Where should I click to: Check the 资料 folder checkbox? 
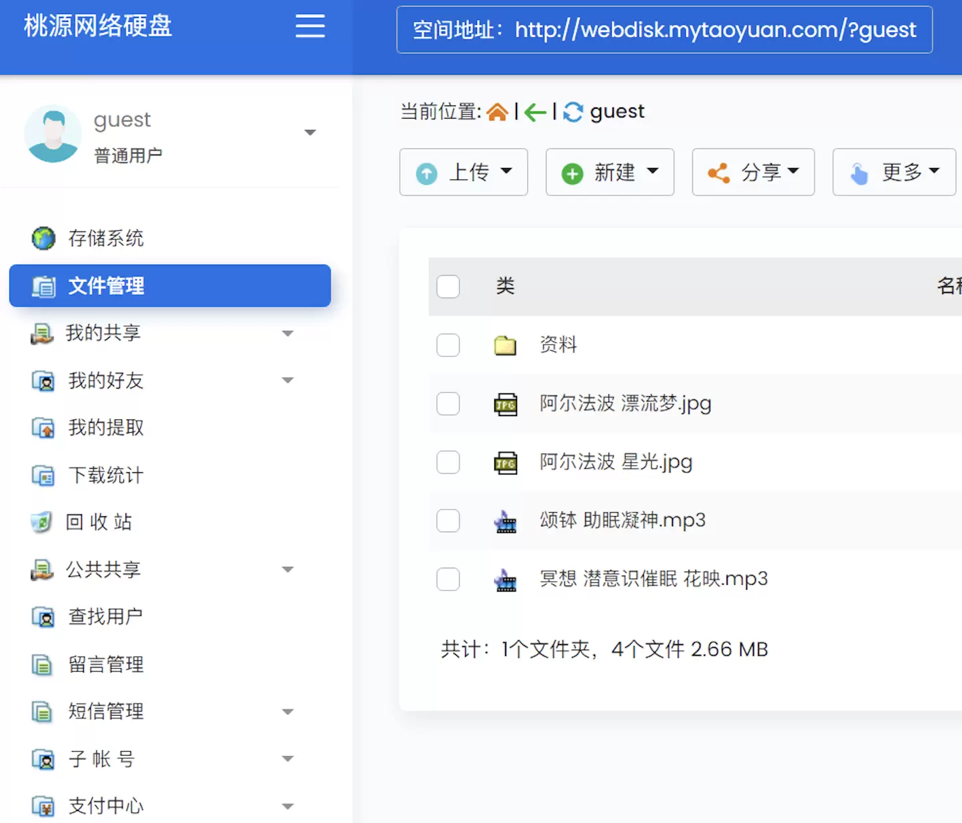pos(448,345)
